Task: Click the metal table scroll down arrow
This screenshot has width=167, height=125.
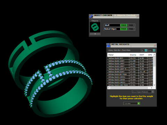Action: point(154,85)
